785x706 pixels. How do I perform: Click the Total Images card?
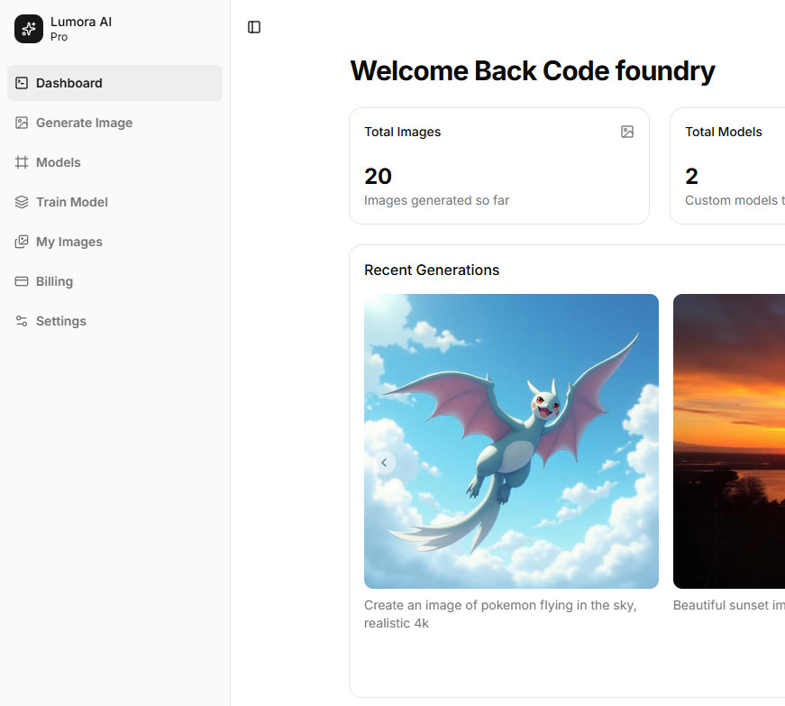tap(499, 166)
